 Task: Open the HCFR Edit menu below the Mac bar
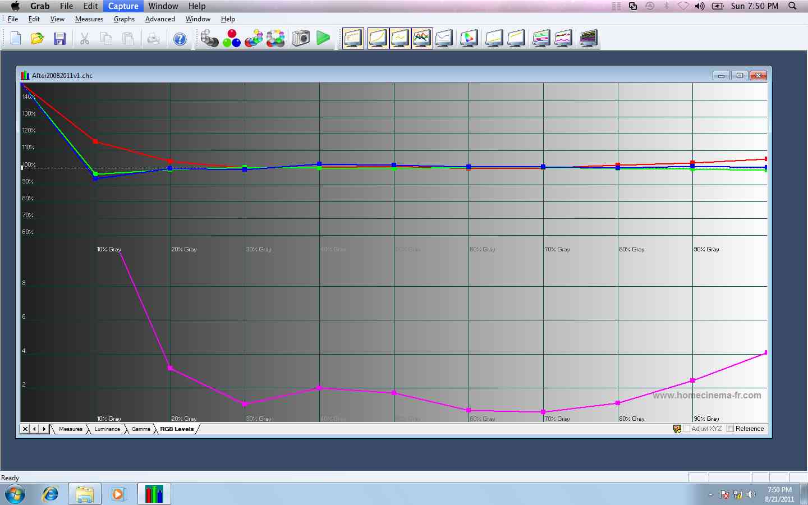(x=34, y=19)
